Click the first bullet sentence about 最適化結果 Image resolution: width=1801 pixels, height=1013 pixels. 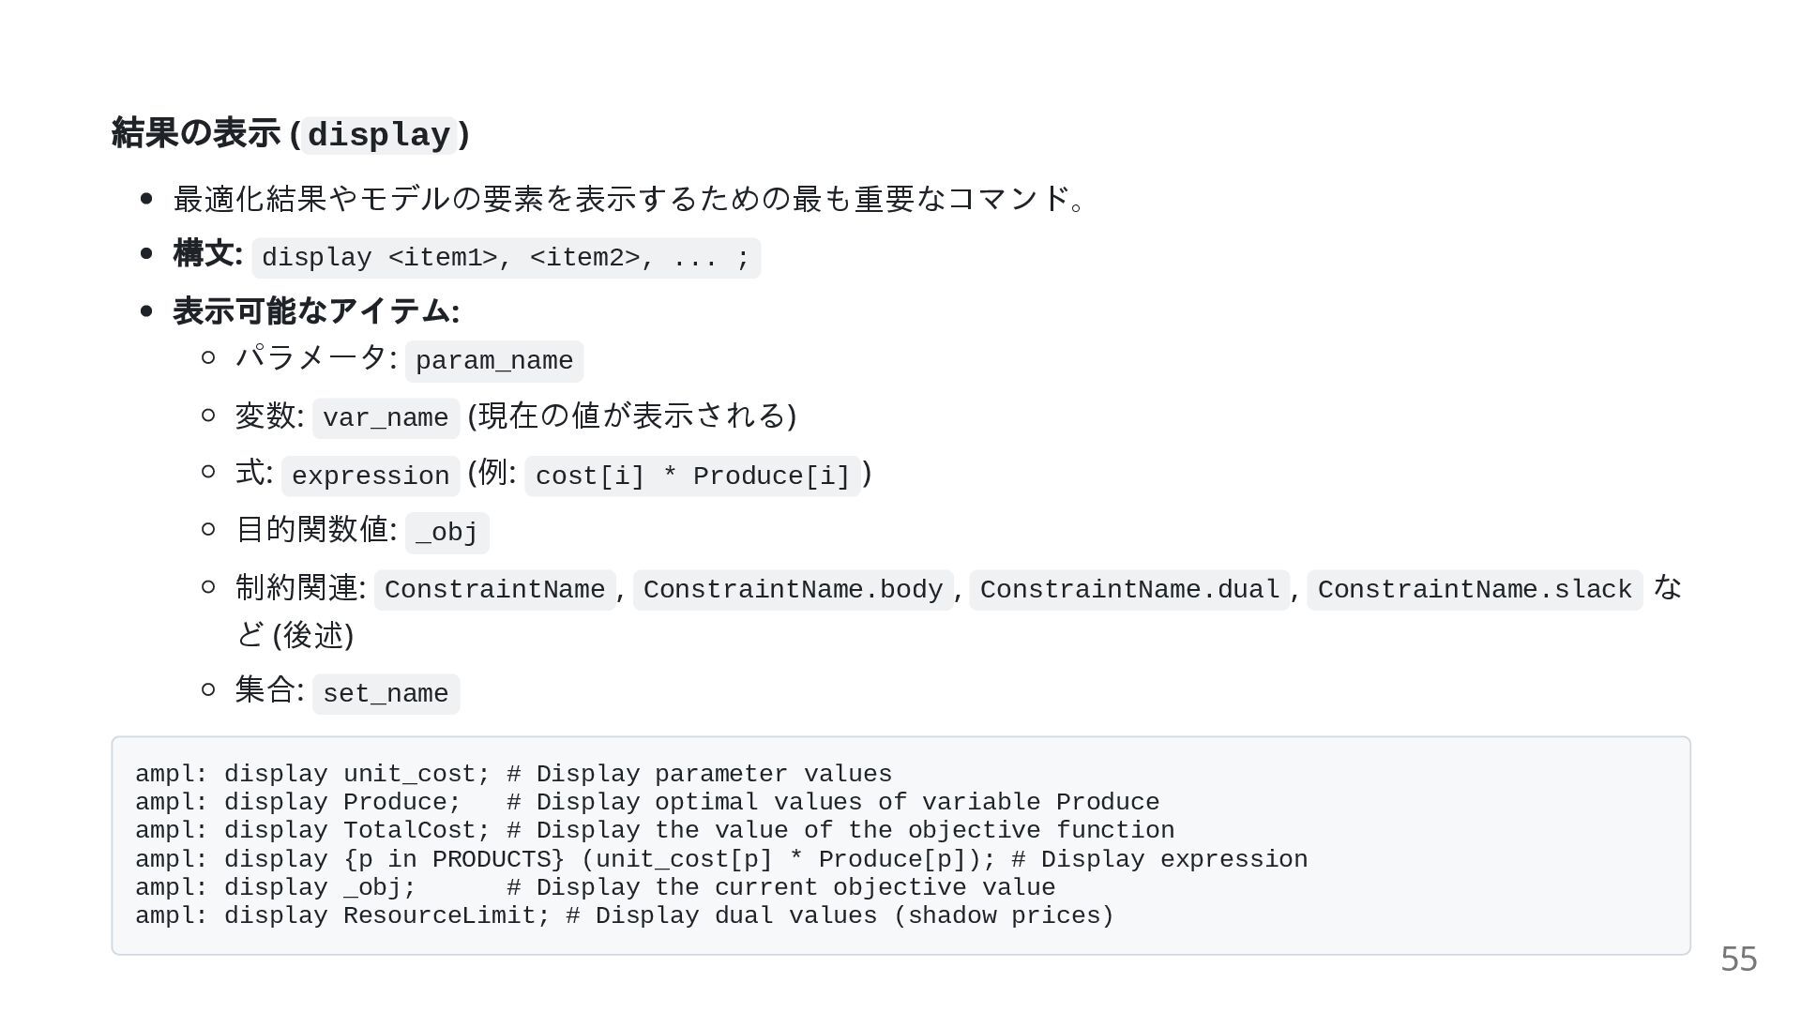[628, 199]
